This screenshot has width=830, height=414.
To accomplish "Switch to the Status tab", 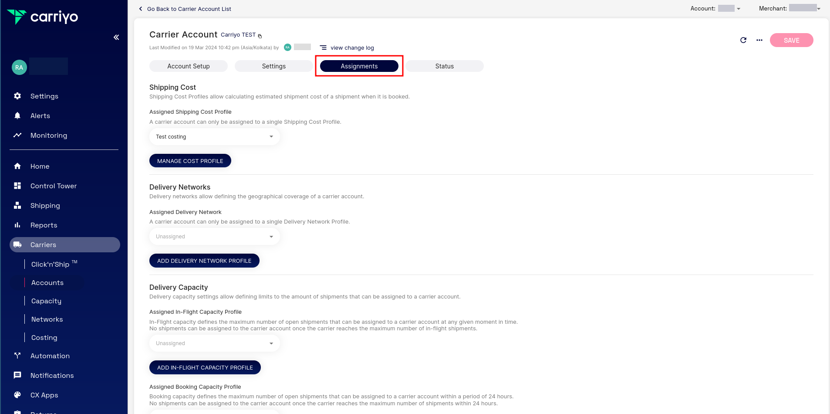I will [444, 66].
